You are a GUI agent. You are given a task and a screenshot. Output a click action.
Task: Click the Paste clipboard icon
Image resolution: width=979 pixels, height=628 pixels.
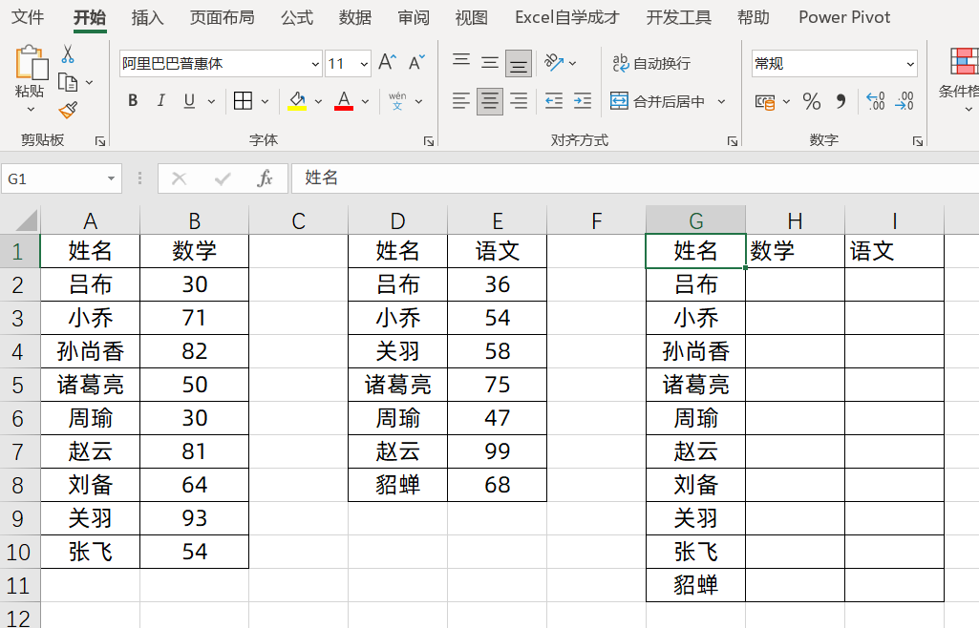pos(30,62)
